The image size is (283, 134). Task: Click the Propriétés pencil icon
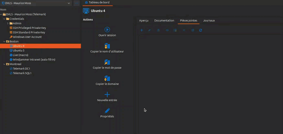click(107, 111)
